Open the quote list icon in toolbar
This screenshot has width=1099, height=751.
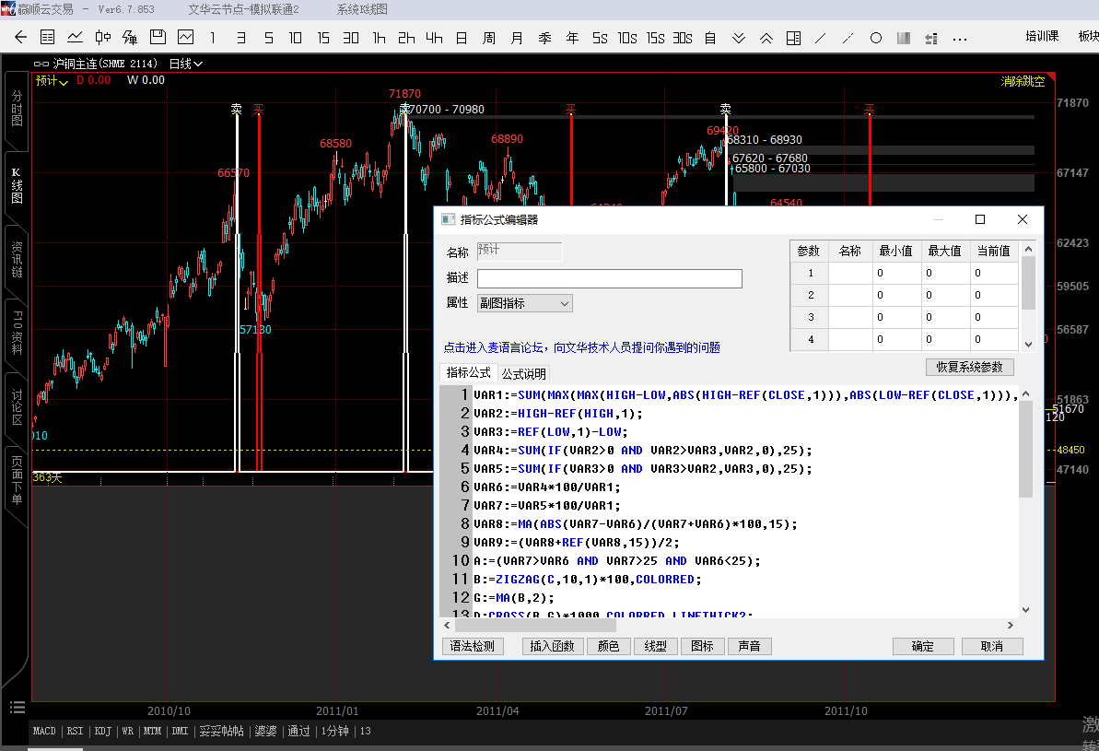(48, 38)
